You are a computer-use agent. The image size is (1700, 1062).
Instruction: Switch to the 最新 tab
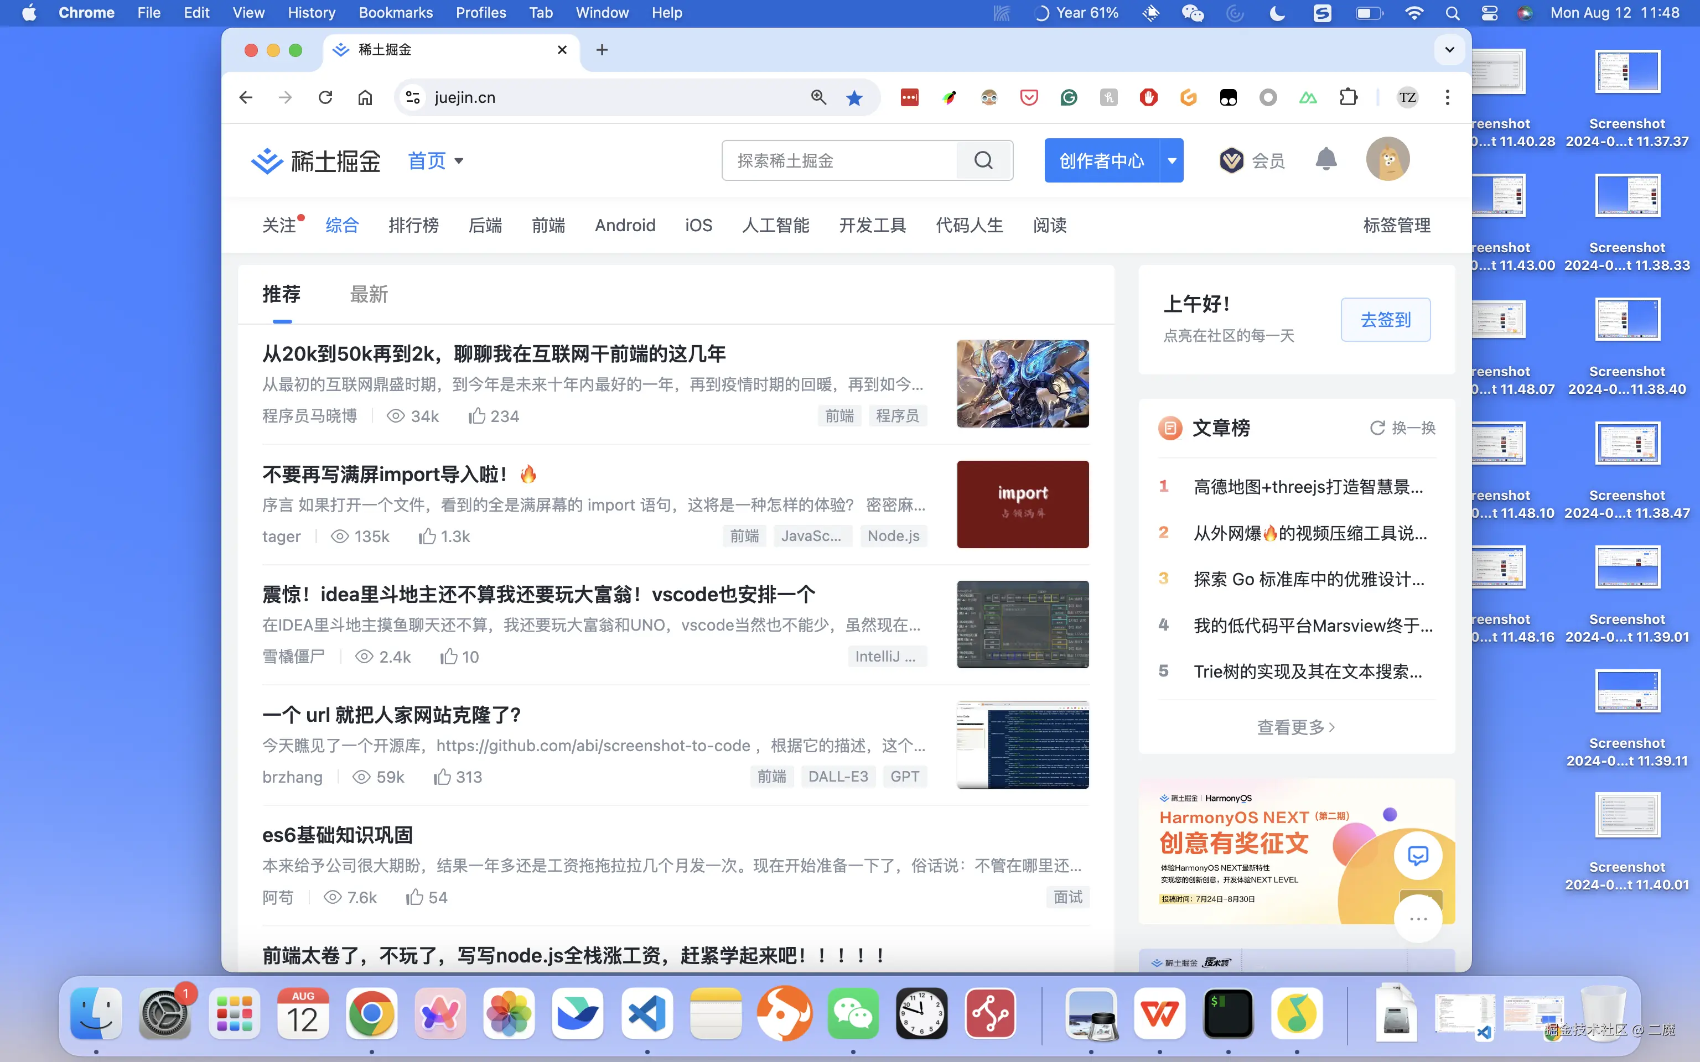(x=368, y=294)
